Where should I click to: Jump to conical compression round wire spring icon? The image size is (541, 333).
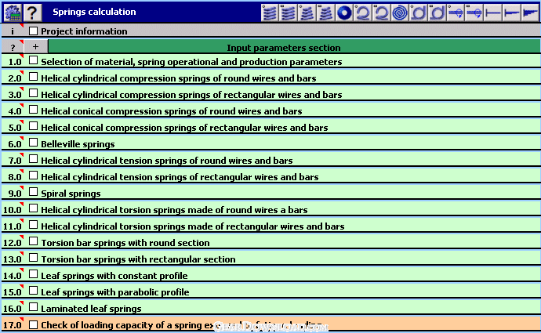coord(307,13)
